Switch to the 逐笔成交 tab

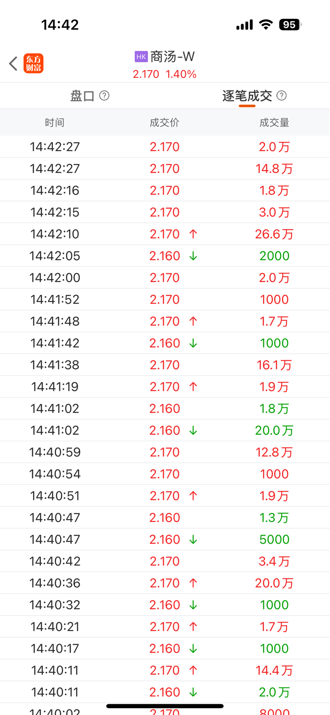[x=247, y=96]
